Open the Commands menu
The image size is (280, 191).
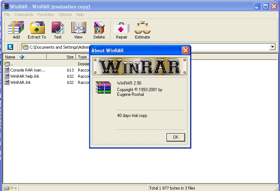pos(24,15)
